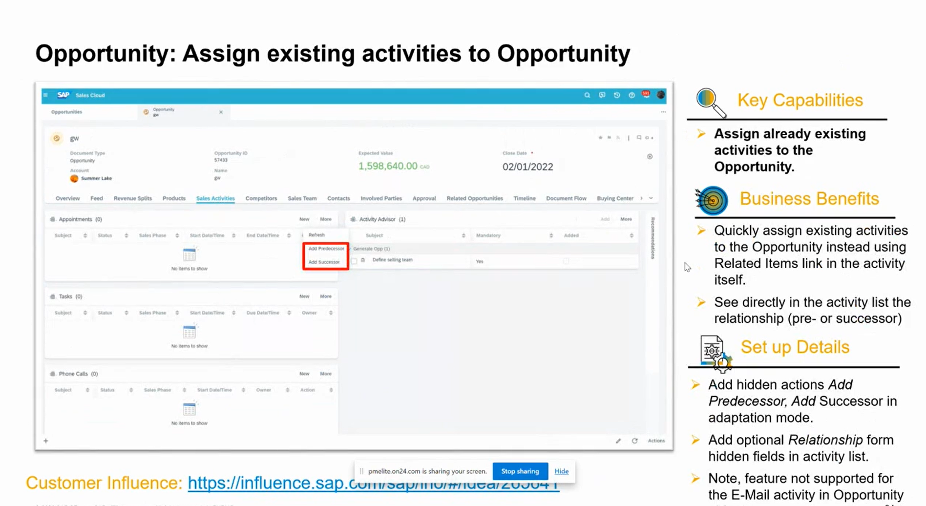926x506 pixels.
Task: Flag the gw opportunity
Action: 609,138
